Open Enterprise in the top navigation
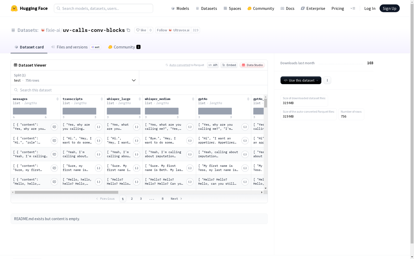Viewport: 414px width, 259px height. pos(313,8)
